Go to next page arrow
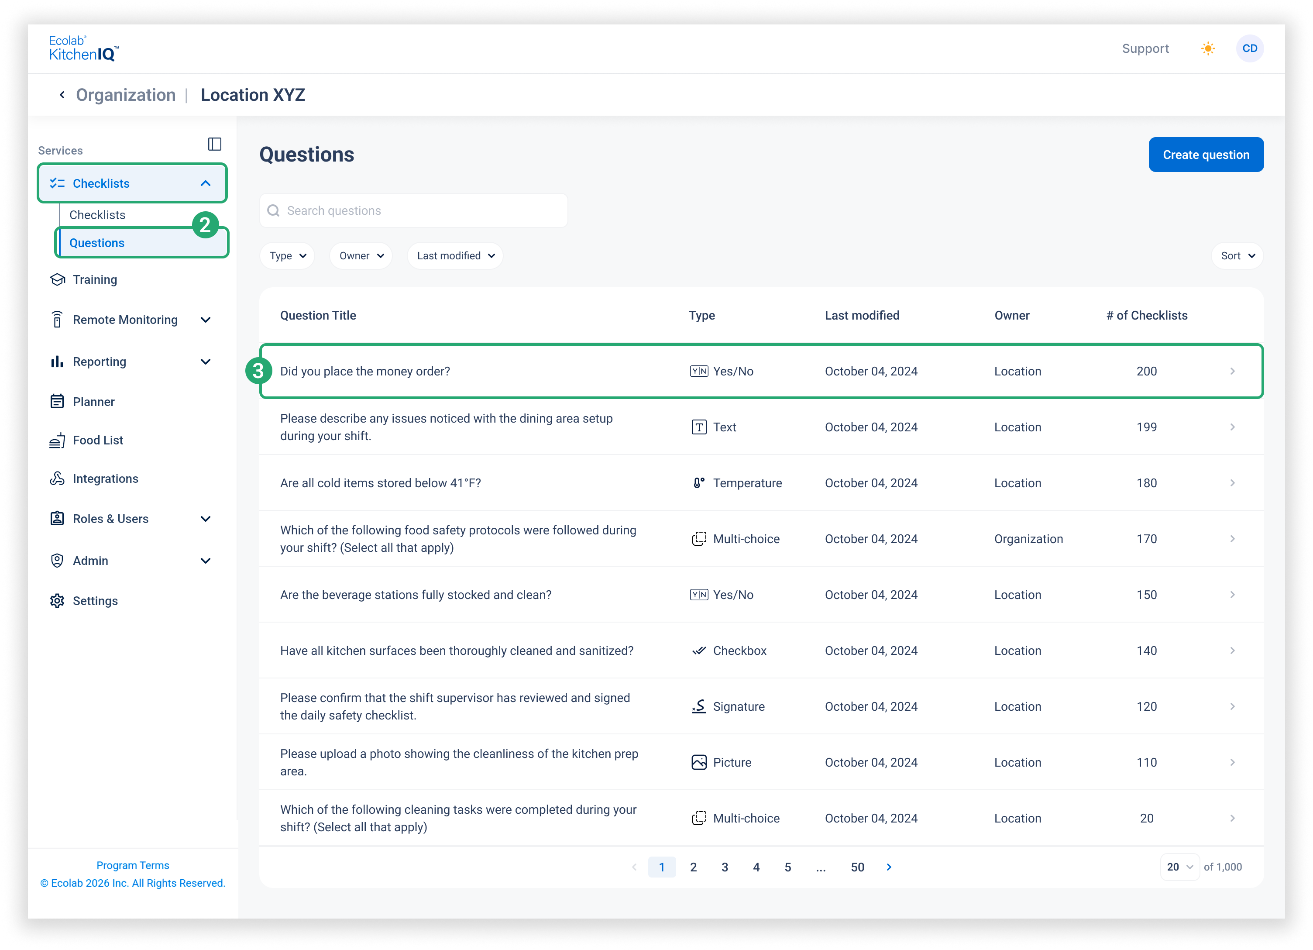 889,867
